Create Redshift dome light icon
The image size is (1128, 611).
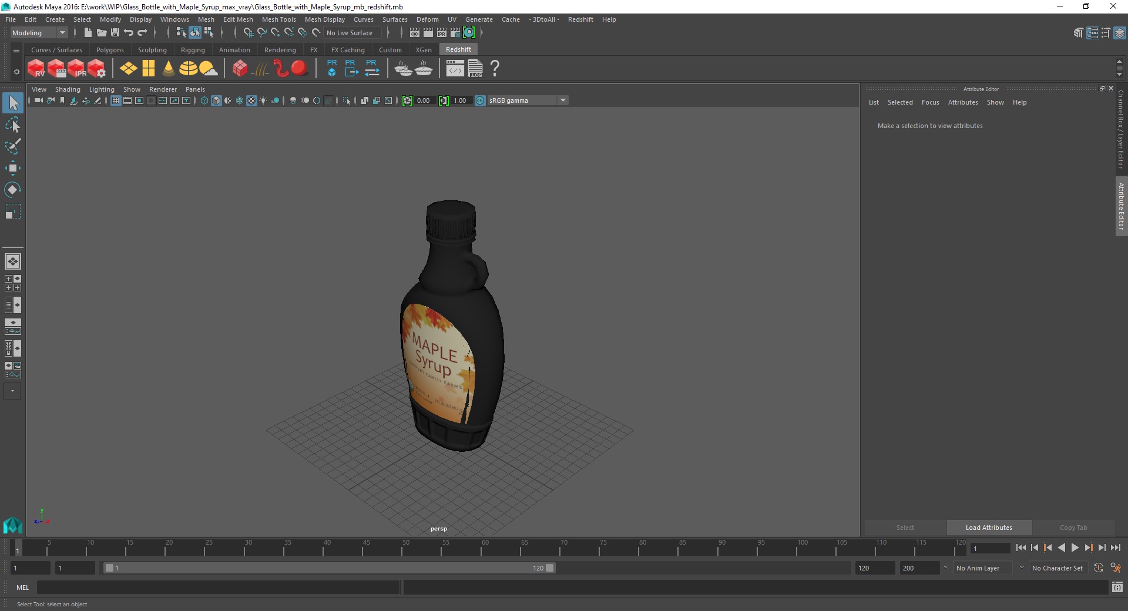coord(189,69)
